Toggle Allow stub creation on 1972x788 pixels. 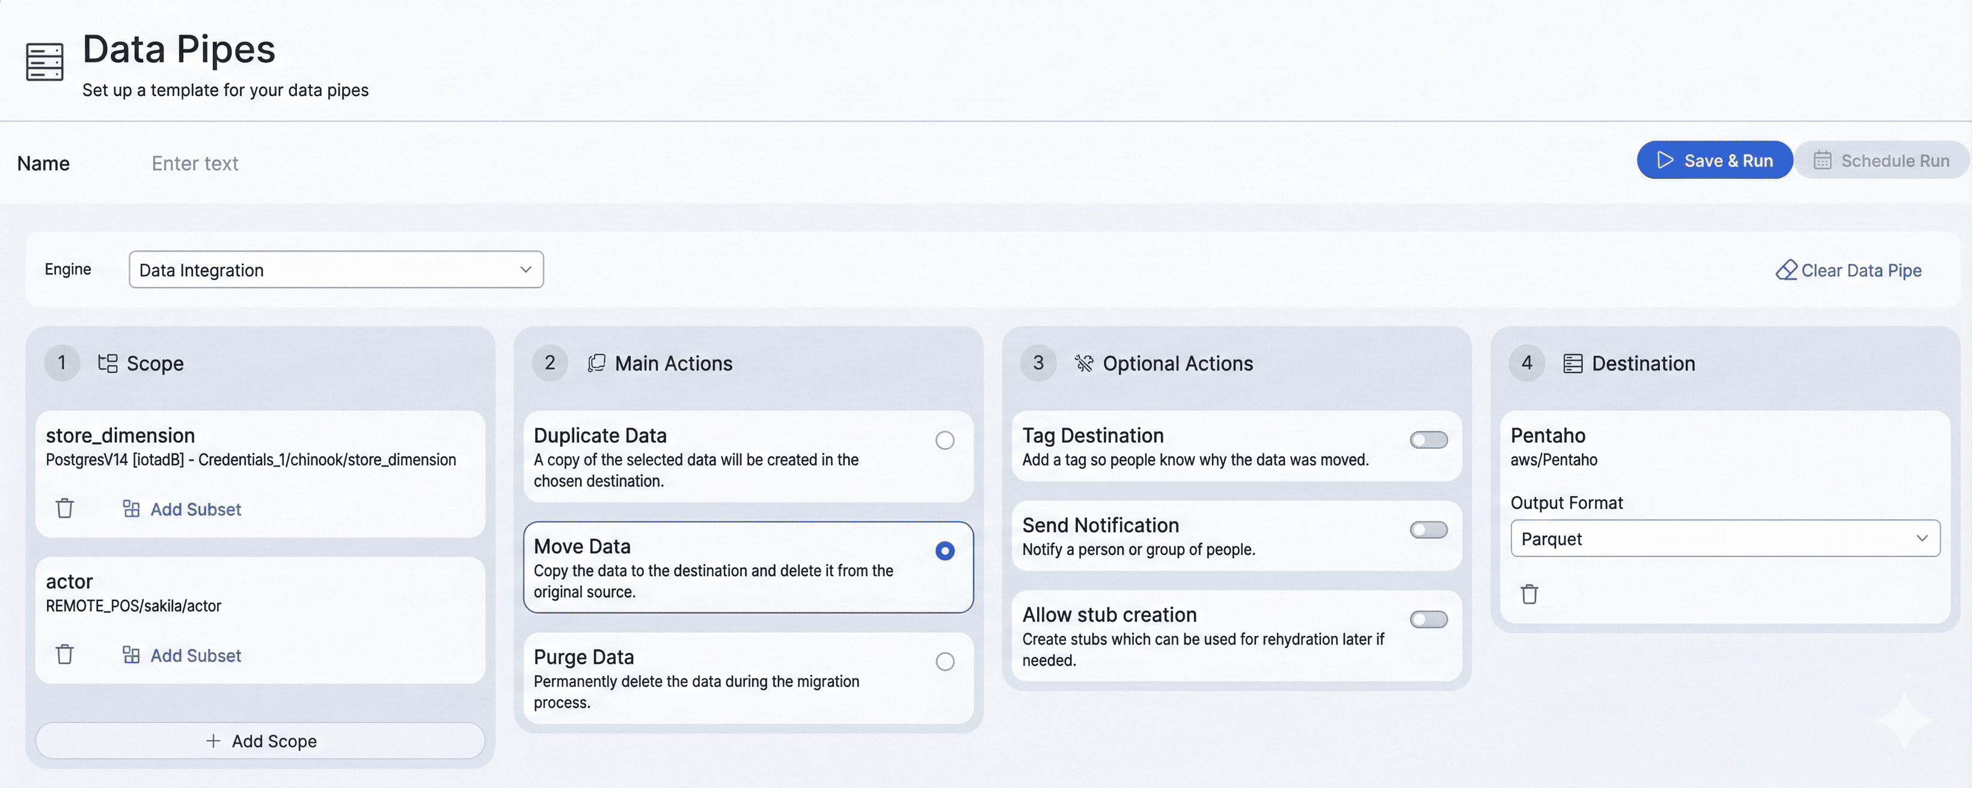pyautogui.click(x=1428, y=619)
